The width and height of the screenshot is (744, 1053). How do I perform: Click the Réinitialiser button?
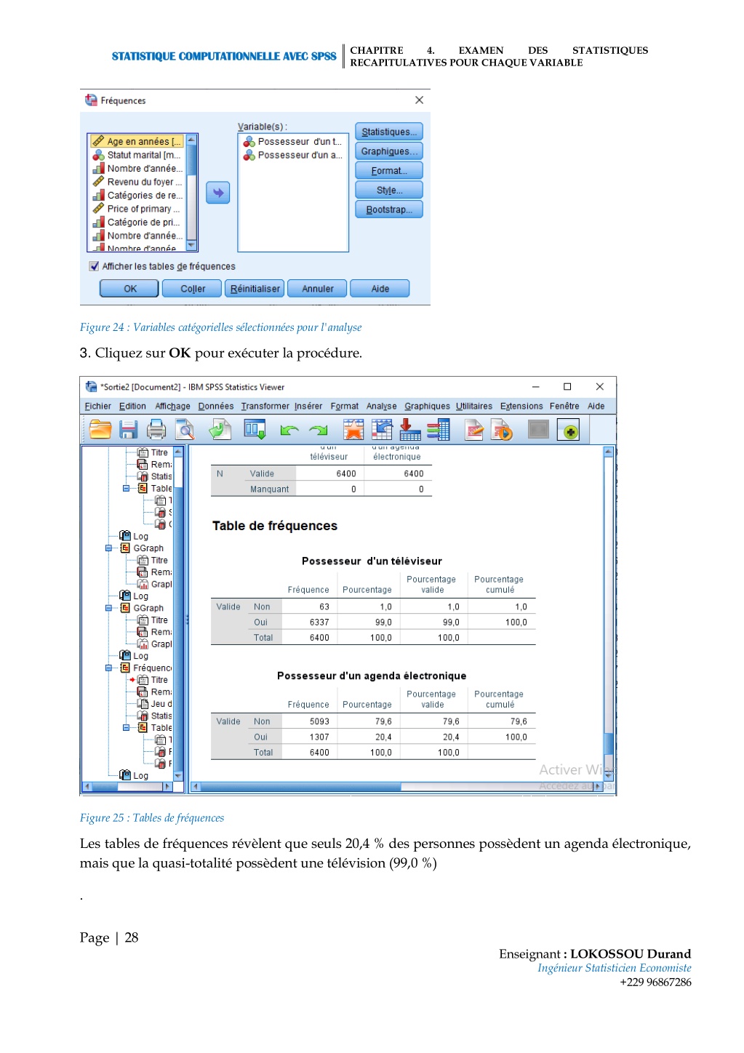[x=255, y=289]
